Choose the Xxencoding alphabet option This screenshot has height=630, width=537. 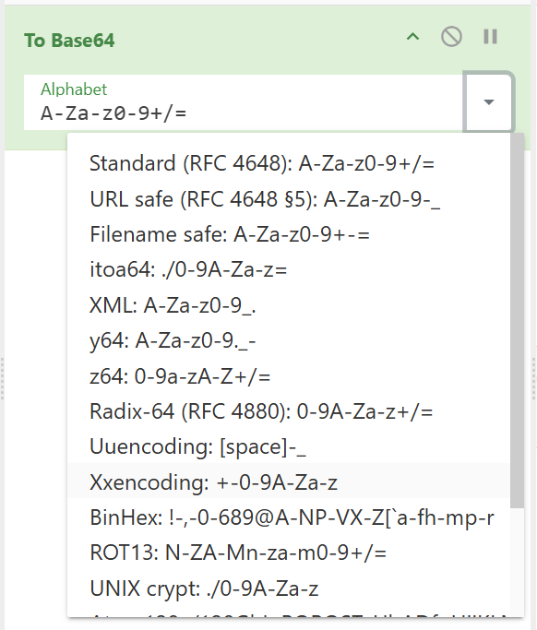[289, 482]
